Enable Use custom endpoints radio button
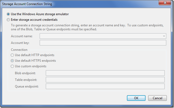Image resolution: width=174 pixels, height=108 pixels. [x=12, y=66]
